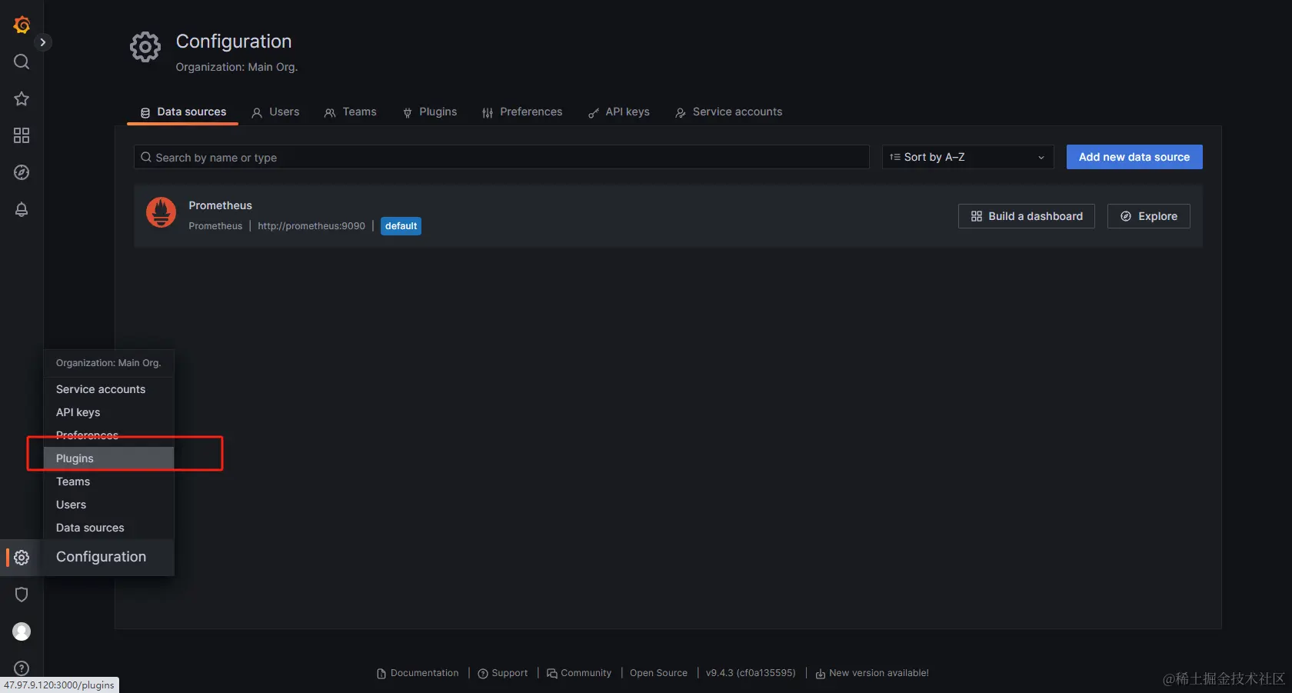The height and width of the screenshot is (693, 1292).
Task: Select Service accounts in the flyout menu
Action: coord(109,389)
